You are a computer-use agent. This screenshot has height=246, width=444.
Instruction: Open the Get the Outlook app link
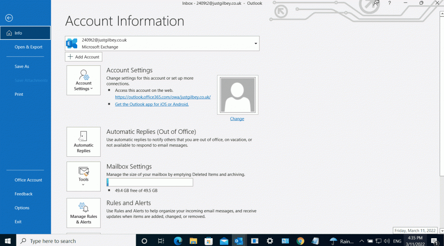(152, 104)
